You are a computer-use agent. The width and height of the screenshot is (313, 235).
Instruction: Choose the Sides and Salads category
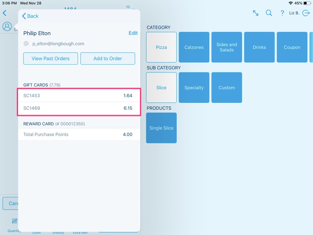(227, 47)
